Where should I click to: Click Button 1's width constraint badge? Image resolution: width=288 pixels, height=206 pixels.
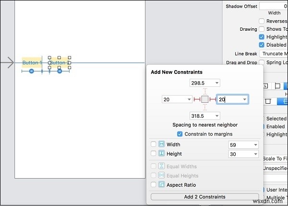[32, 71]
